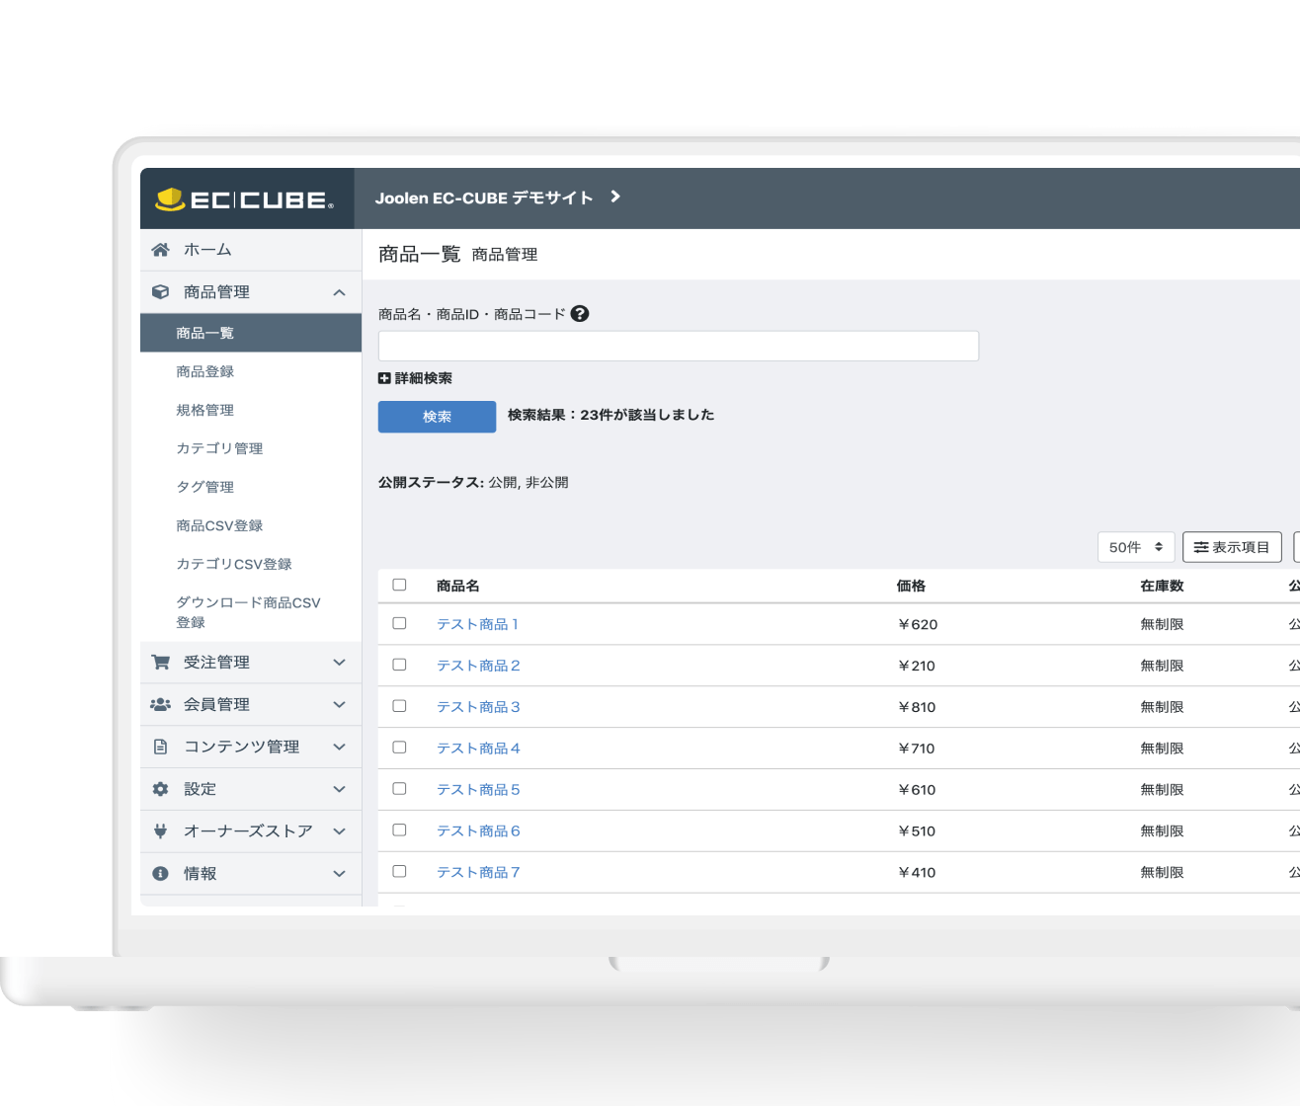Expand the 会員管理 menu chevron
The width and height of the screenshot is (1300, 1106).
pyautogui.click(x=339, y=705)
